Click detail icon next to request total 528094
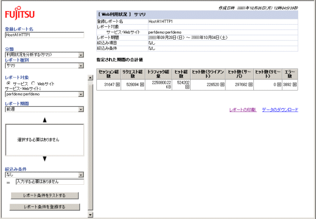 pos(141,84)
